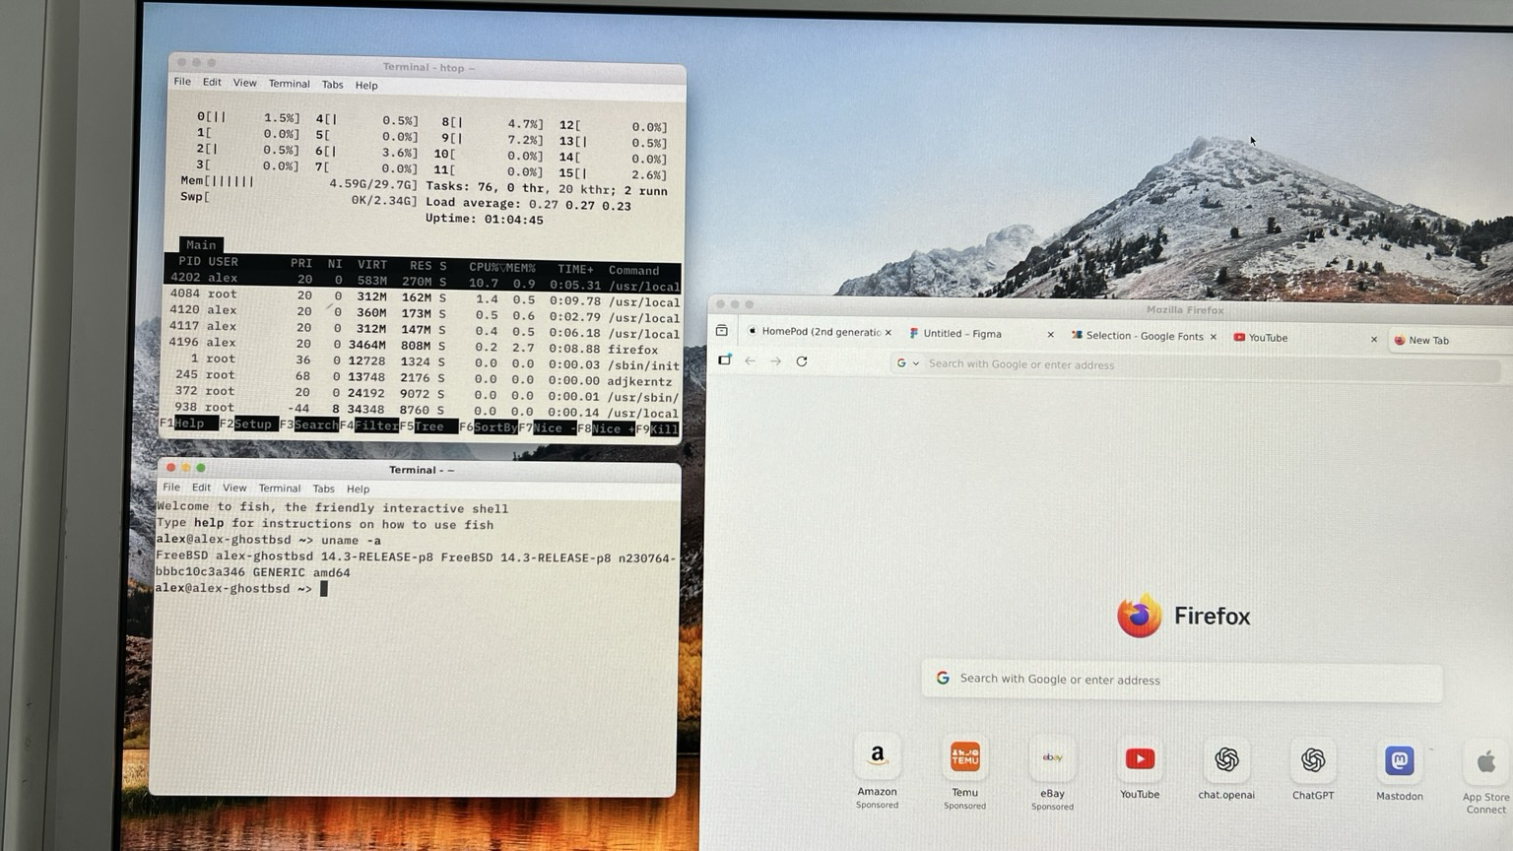Open Help menu in the fish shell Terminal window
This screenshot has width=1513, height=851.
pyautogui.click(x=358, y=490)
